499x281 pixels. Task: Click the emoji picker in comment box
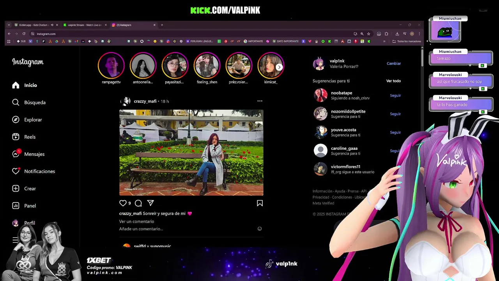[x=260, y=229]
